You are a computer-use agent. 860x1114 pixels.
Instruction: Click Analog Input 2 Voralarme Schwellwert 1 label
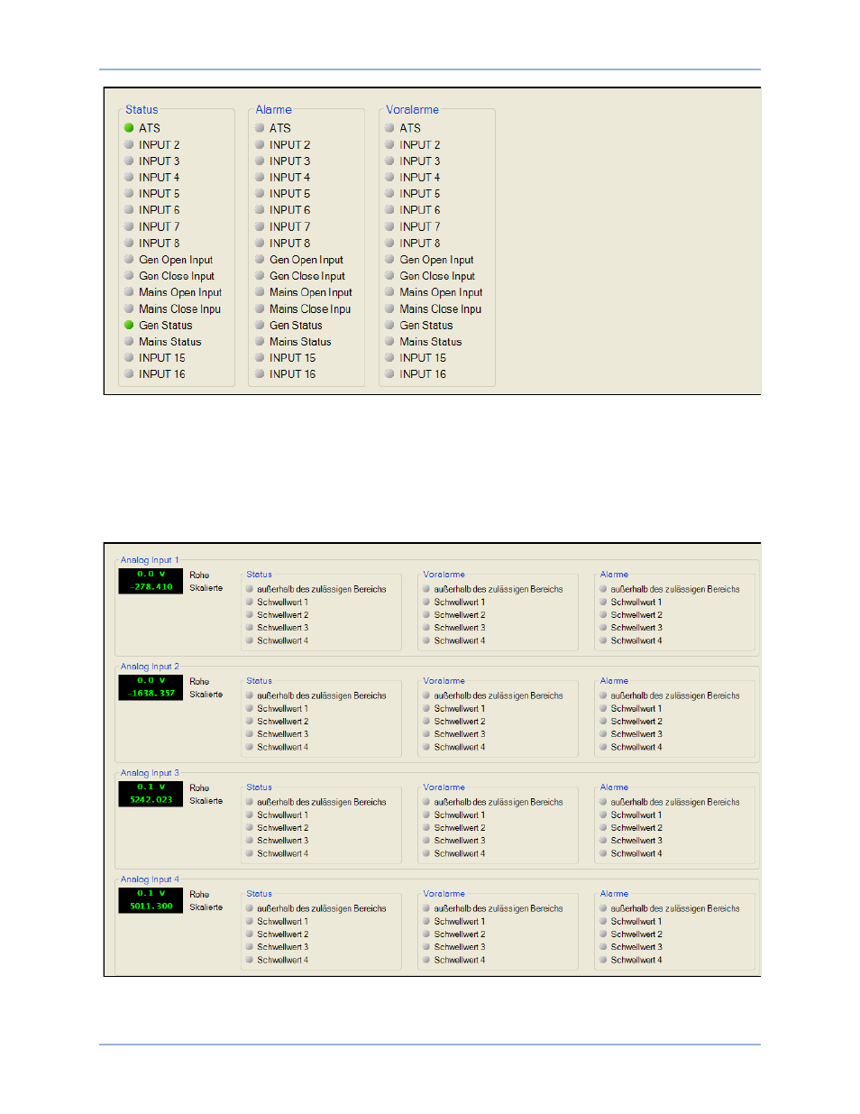[x=460, y=709]
